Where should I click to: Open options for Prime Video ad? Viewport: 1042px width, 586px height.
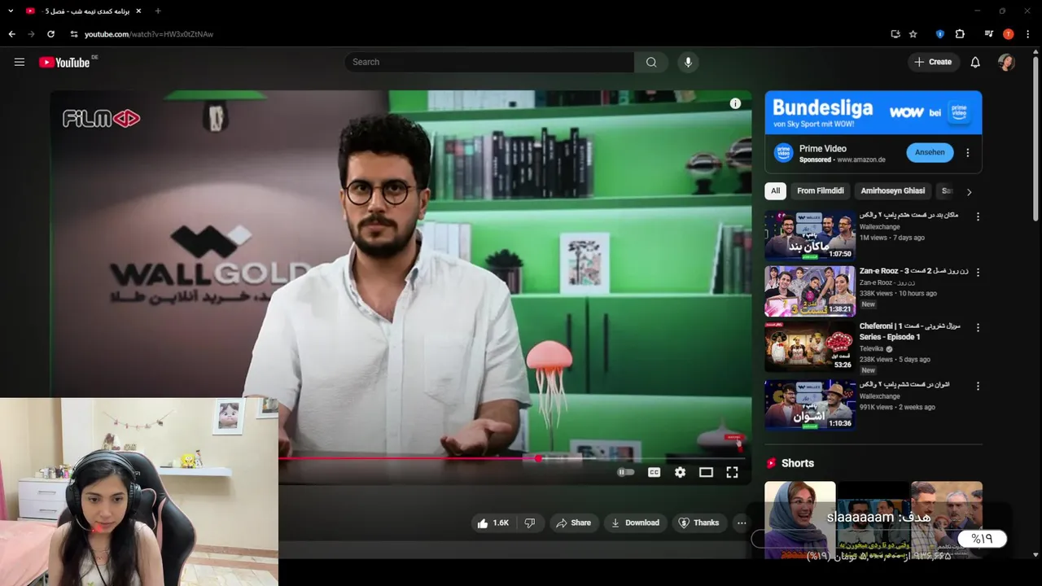pyautogui.click(x=968, y=152)
